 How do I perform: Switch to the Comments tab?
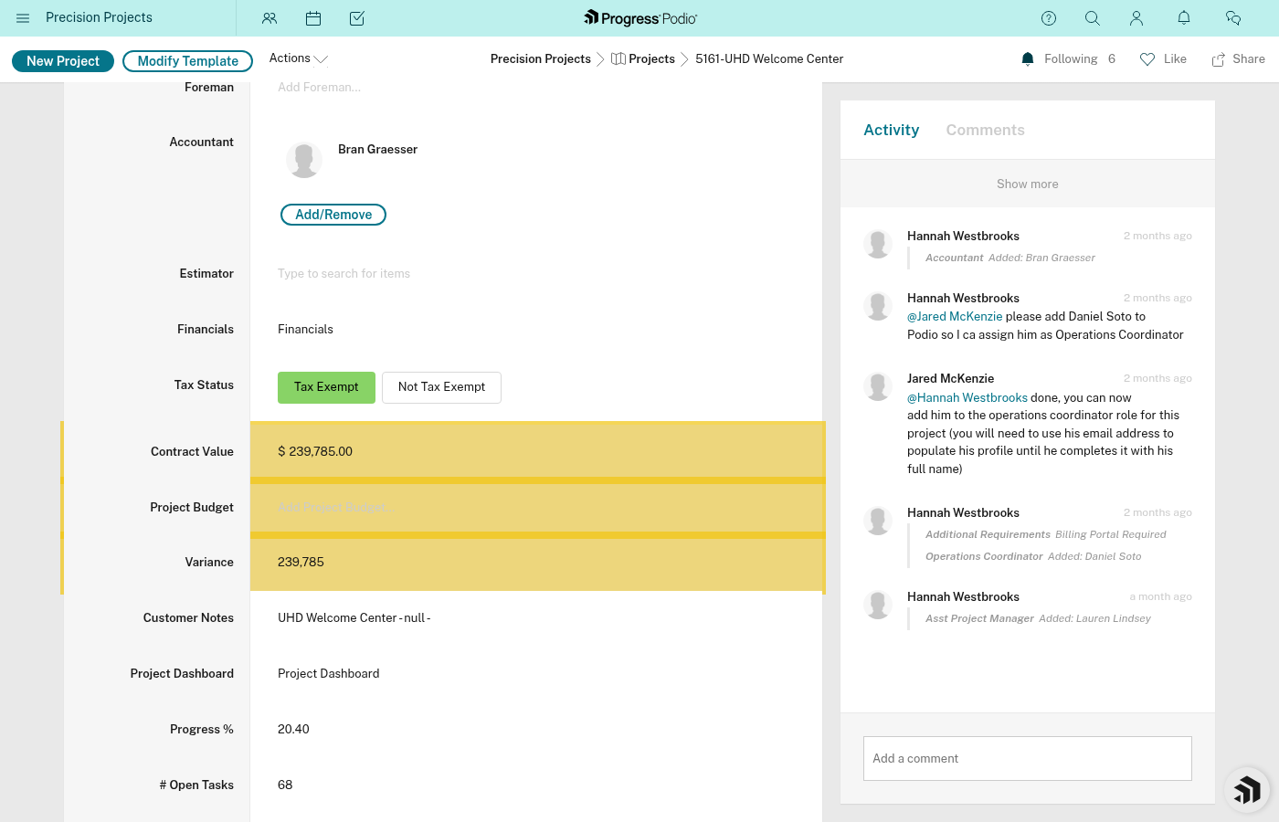[985, 130]
